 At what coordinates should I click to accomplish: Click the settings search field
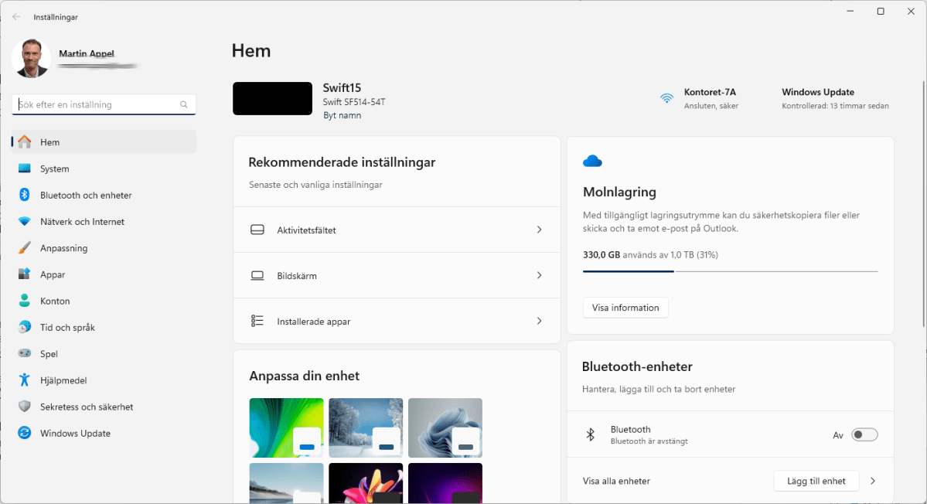click(104, 104)
